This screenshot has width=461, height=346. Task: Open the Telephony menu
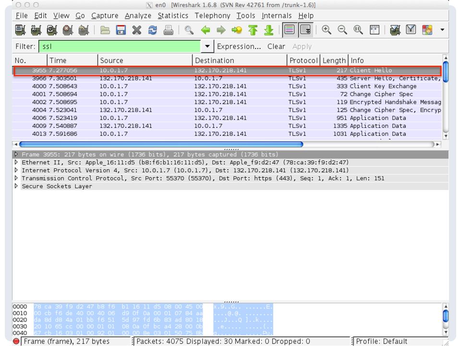click(x=212, y=15)
